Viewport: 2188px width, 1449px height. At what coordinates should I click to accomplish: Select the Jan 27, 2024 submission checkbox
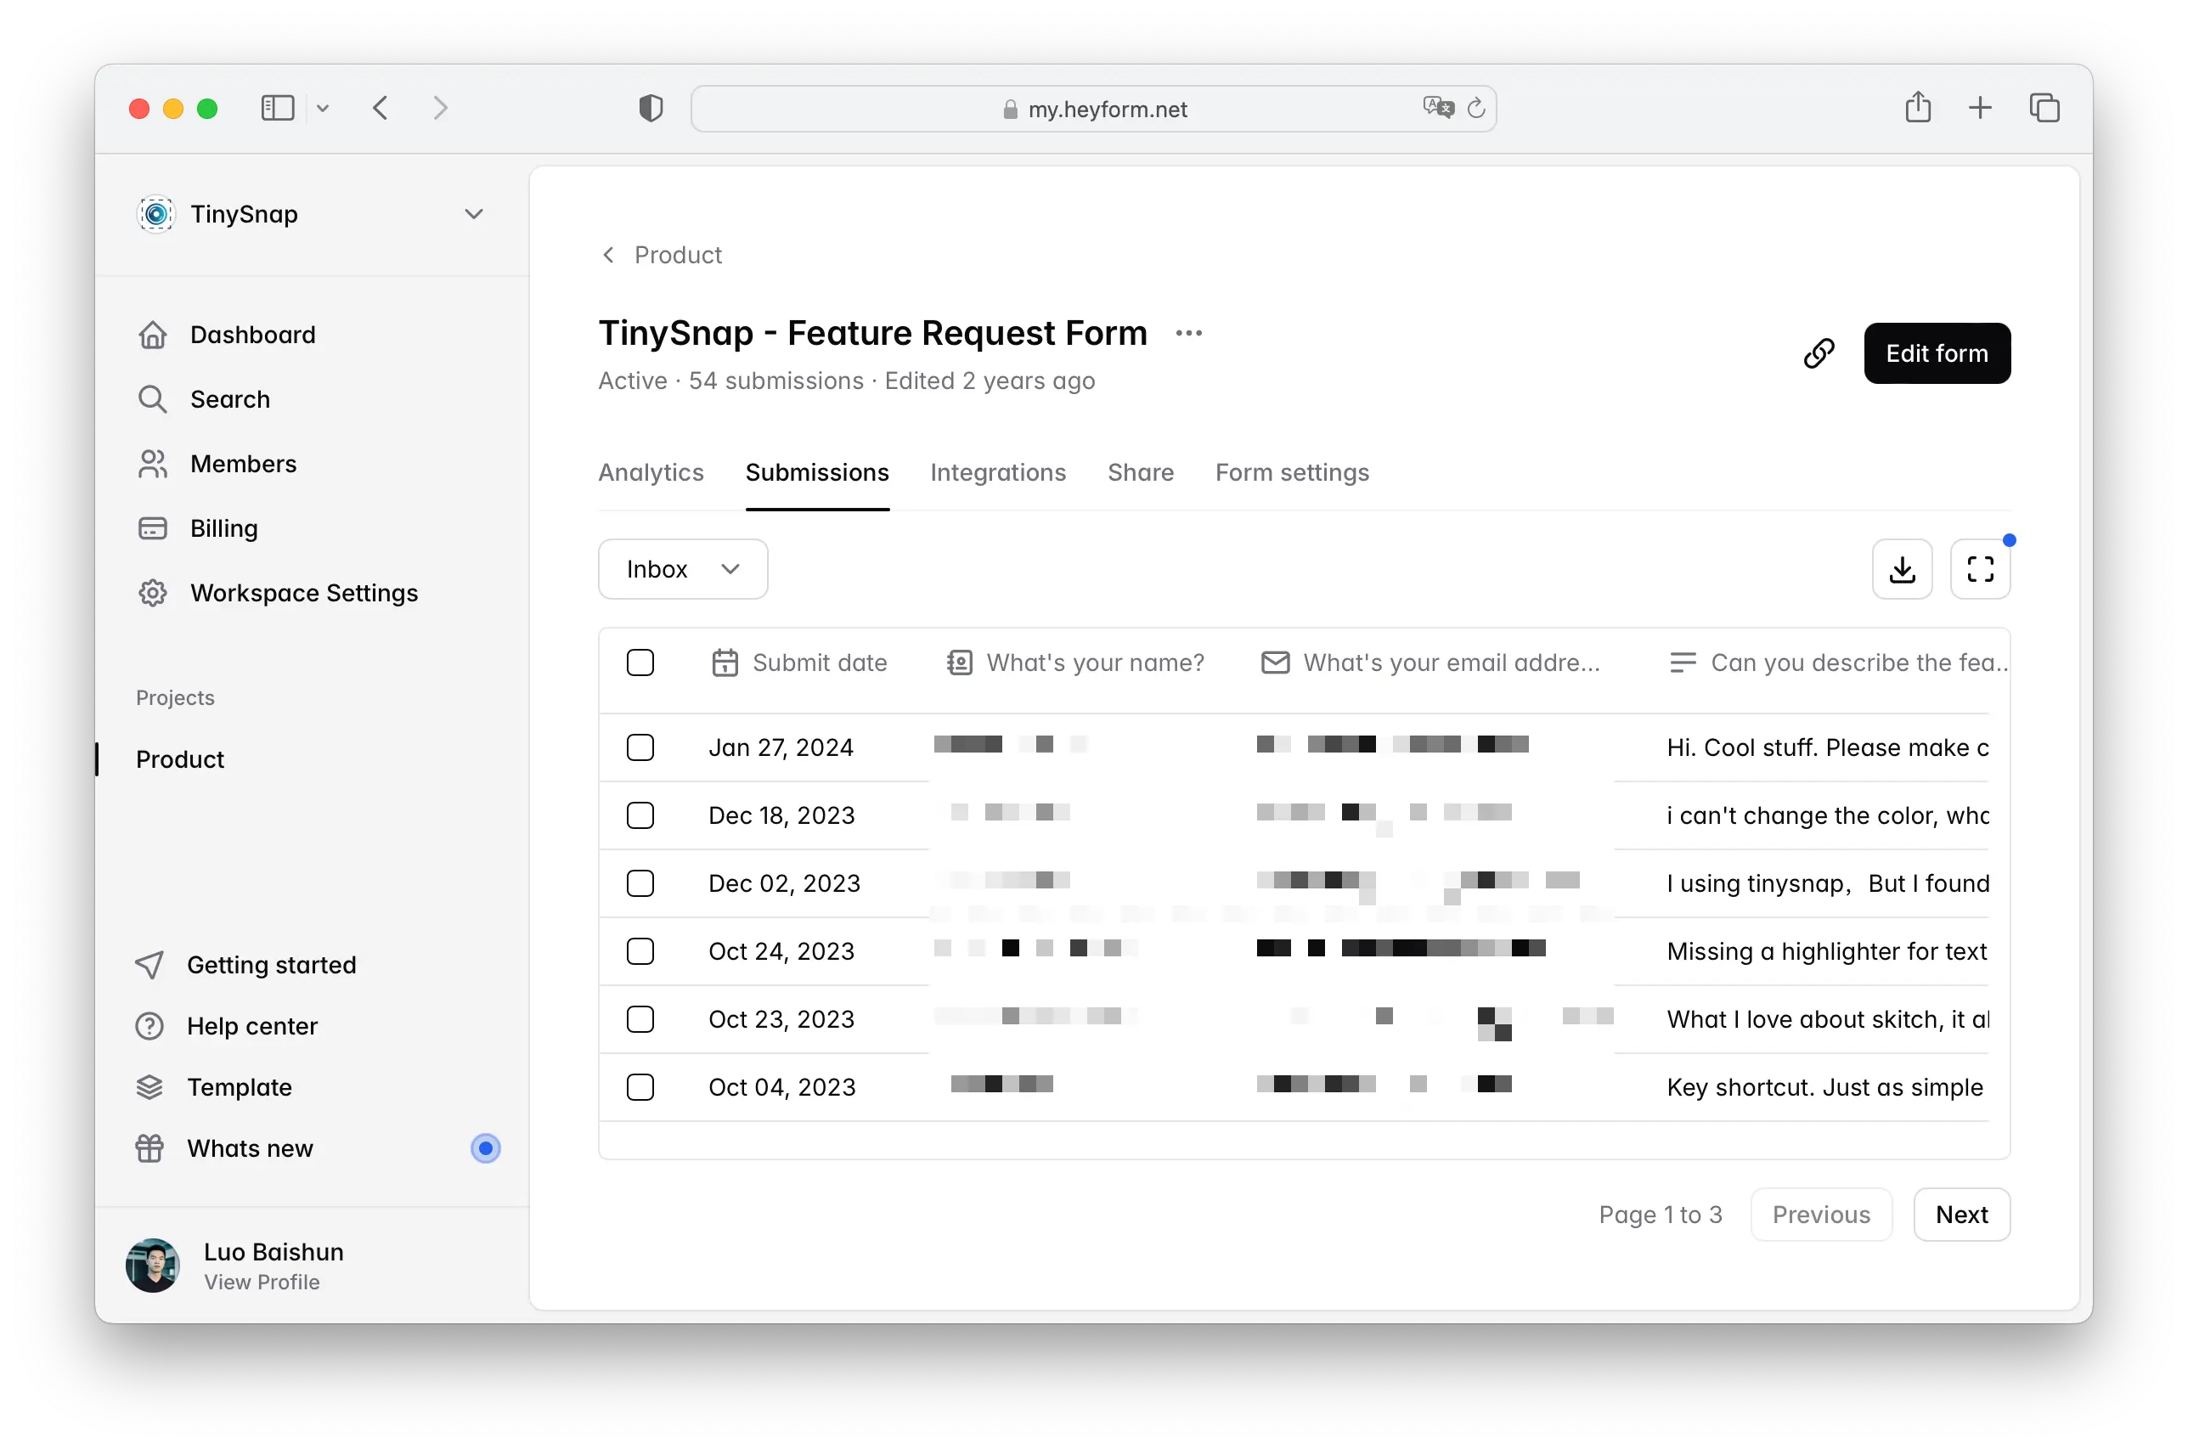640,747
